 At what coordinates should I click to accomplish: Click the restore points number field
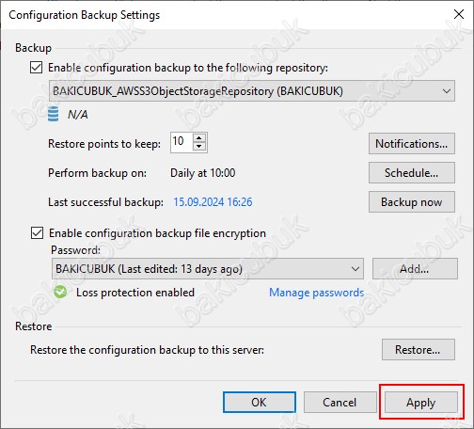click(x=182, y=143)
